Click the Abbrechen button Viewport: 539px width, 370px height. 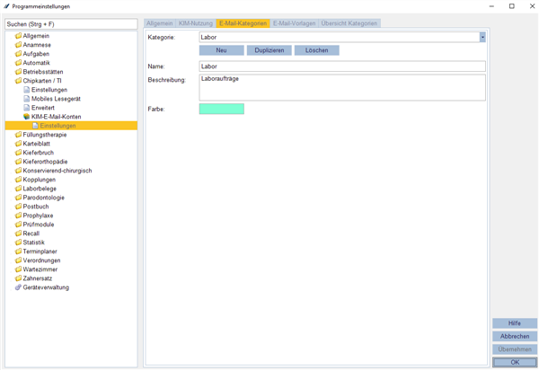pos(515,337)
